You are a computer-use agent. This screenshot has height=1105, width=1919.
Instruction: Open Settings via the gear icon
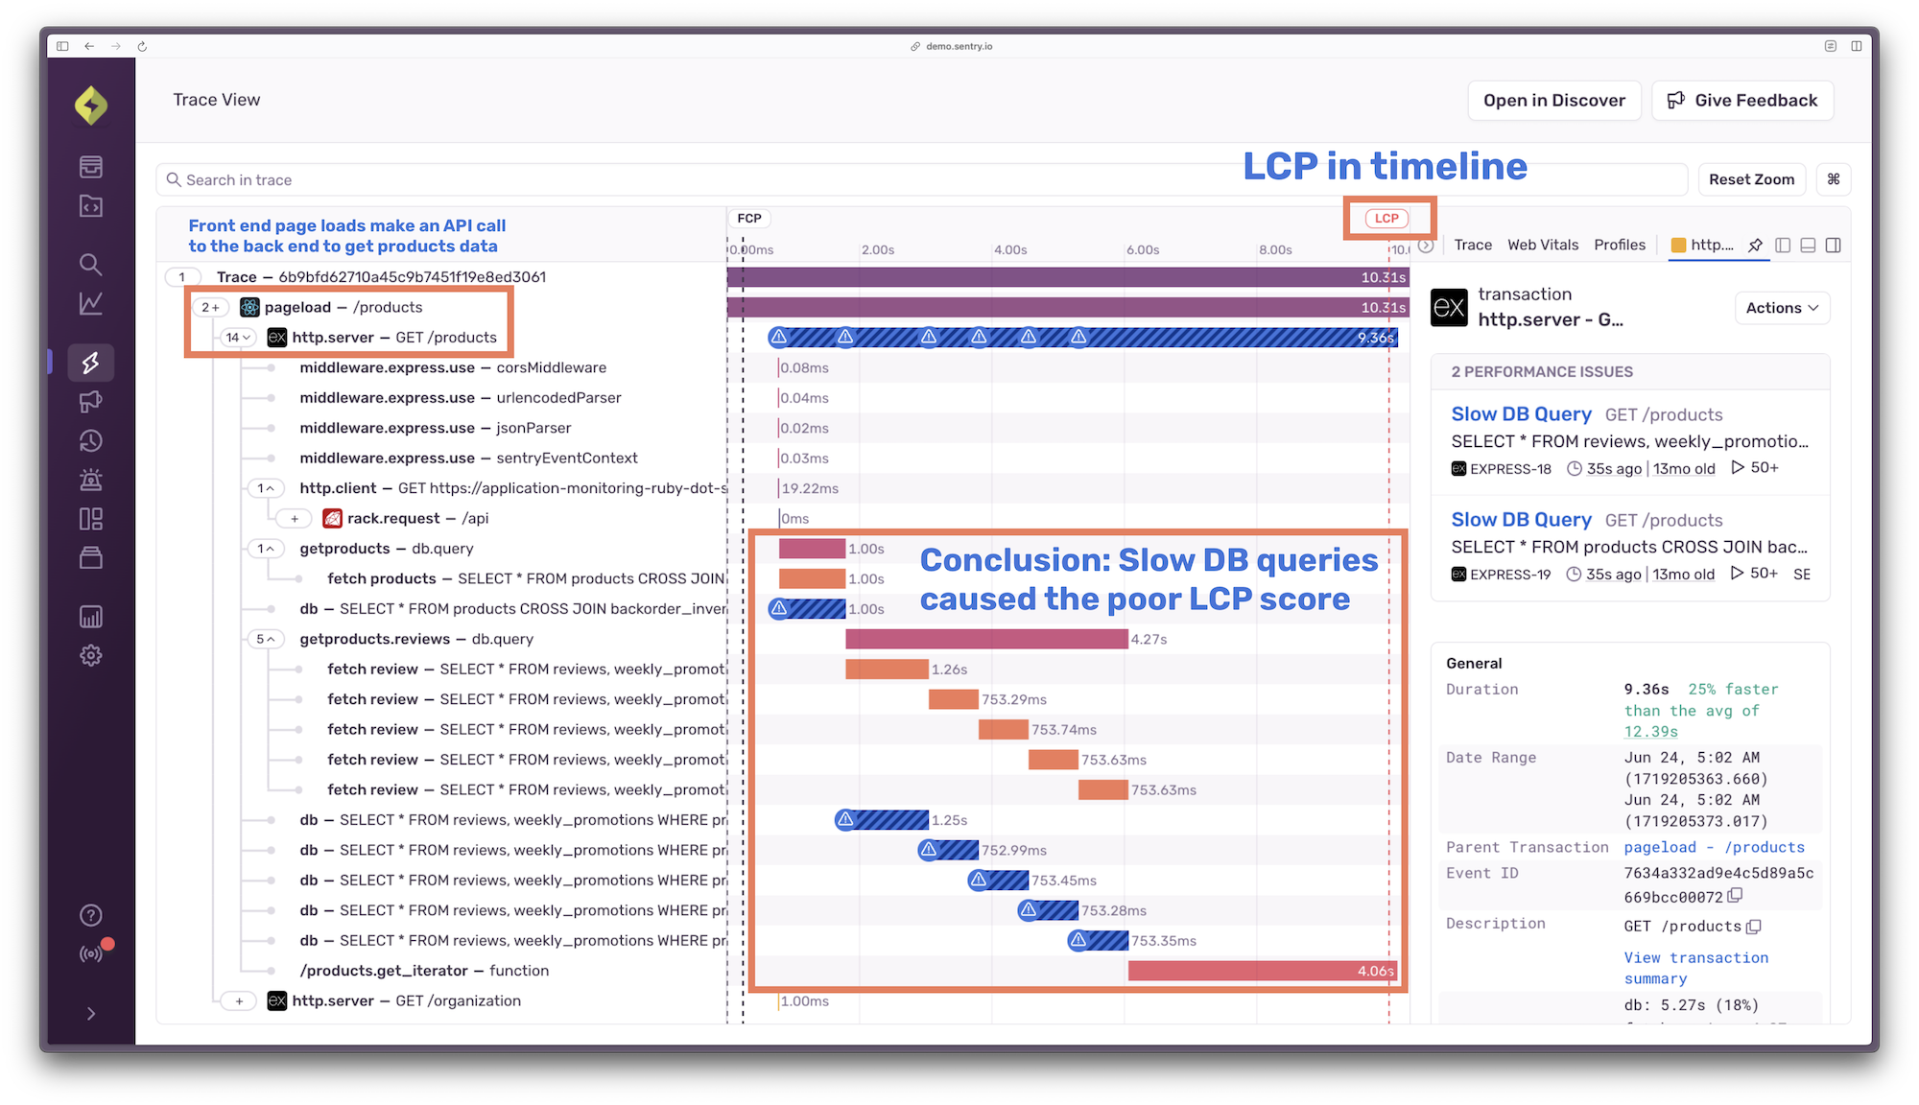point(91,656)
